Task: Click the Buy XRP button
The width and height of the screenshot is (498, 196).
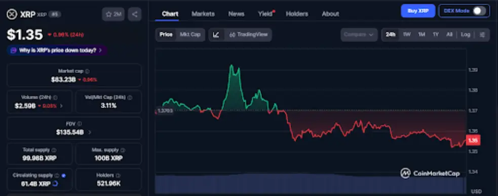Action: 418,11
